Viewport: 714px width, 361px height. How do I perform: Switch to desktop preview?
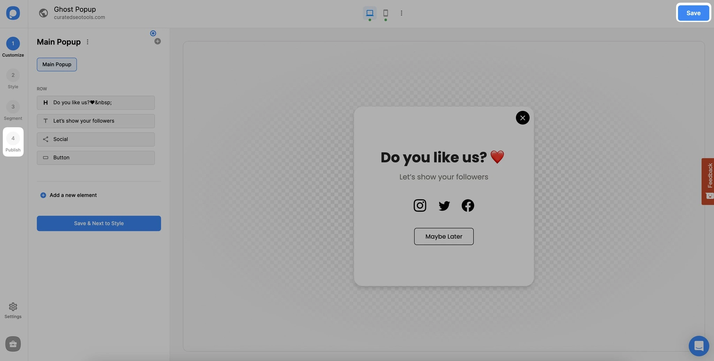coord(370,13)
